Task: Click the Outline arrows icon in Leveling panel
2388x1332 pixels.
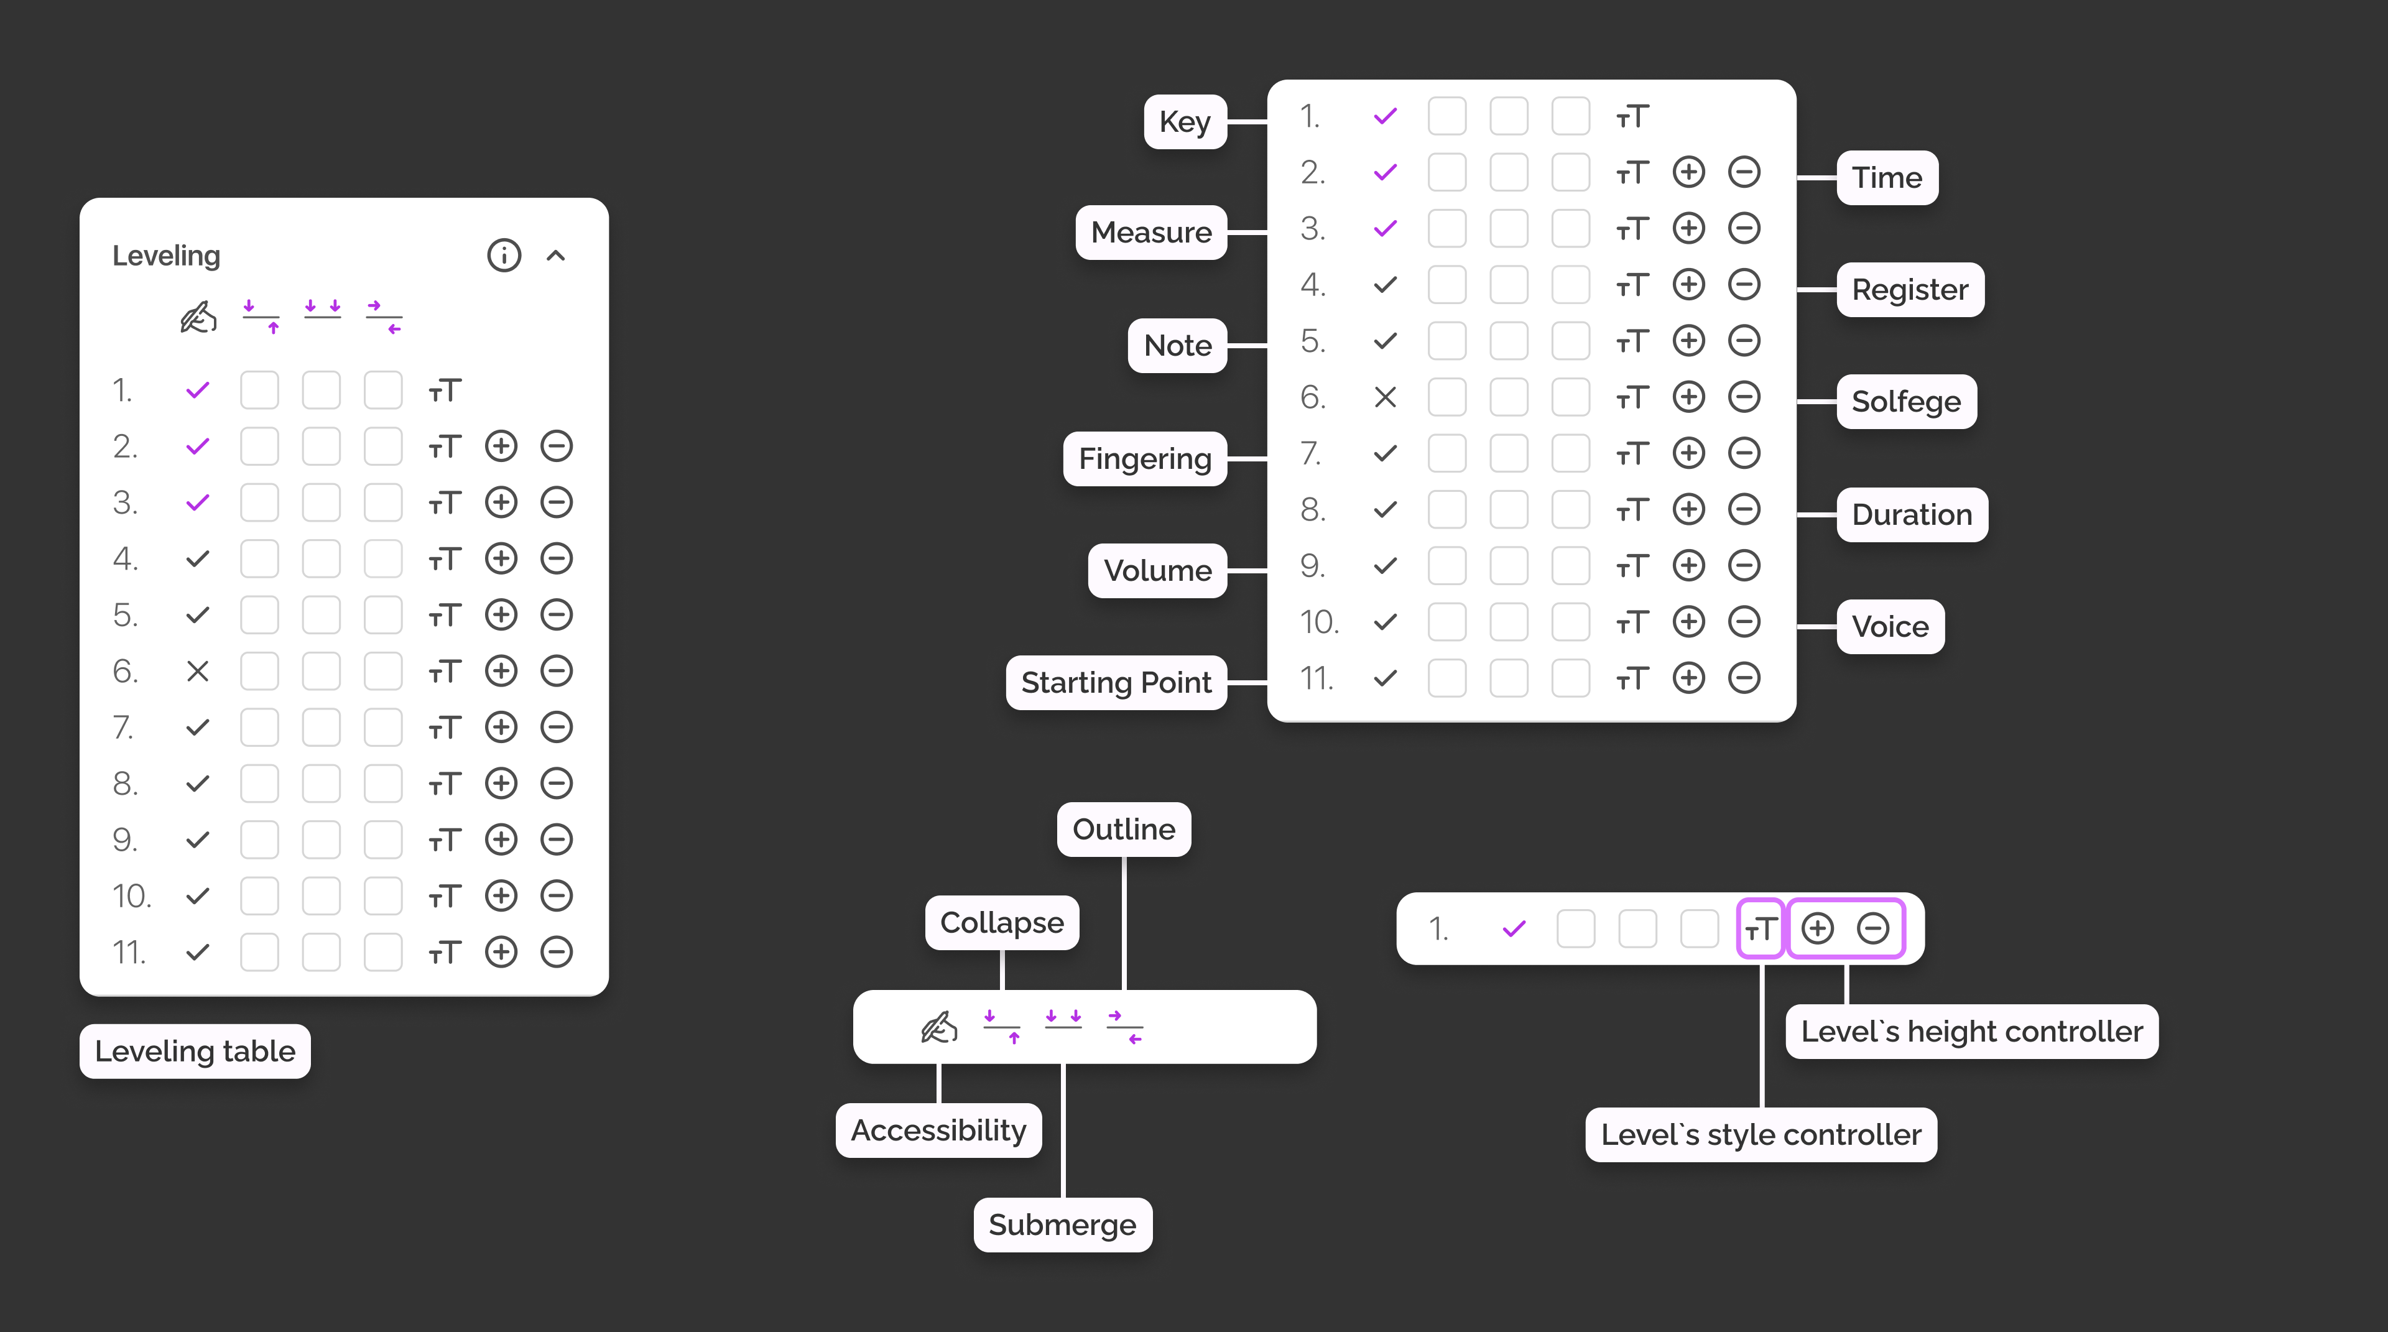Action: [x=385, y=317]
